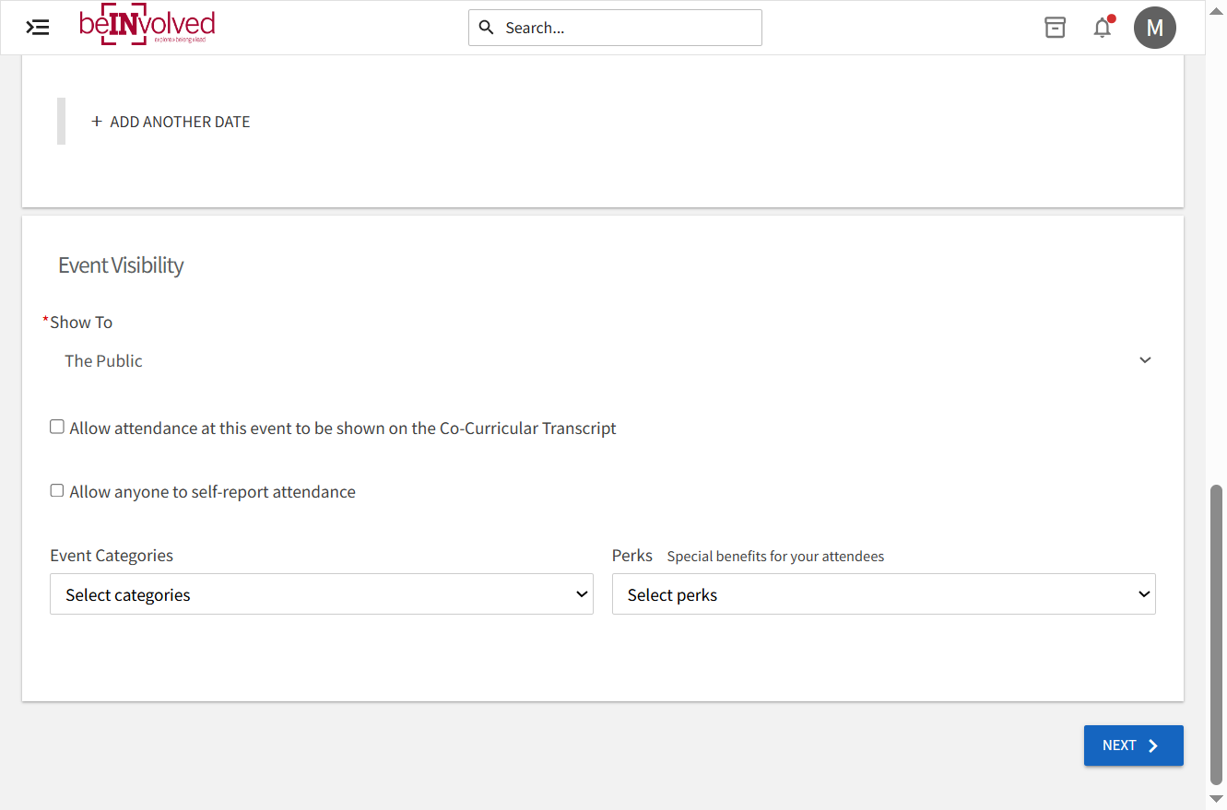1227x810 pixels.
Task: Enable attendance on Co-Curricular Transcript checkbox
Action: [x=57, y=427]
